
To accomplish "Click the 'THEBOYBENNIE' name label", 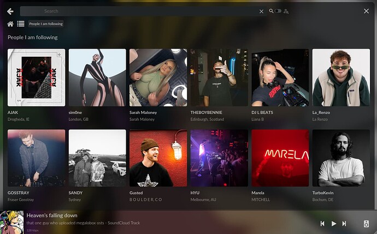I will click(207, 112).
